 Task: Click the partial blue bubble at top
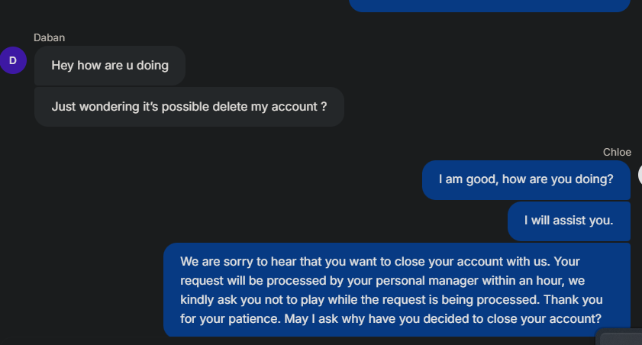(x=489, y=5)
